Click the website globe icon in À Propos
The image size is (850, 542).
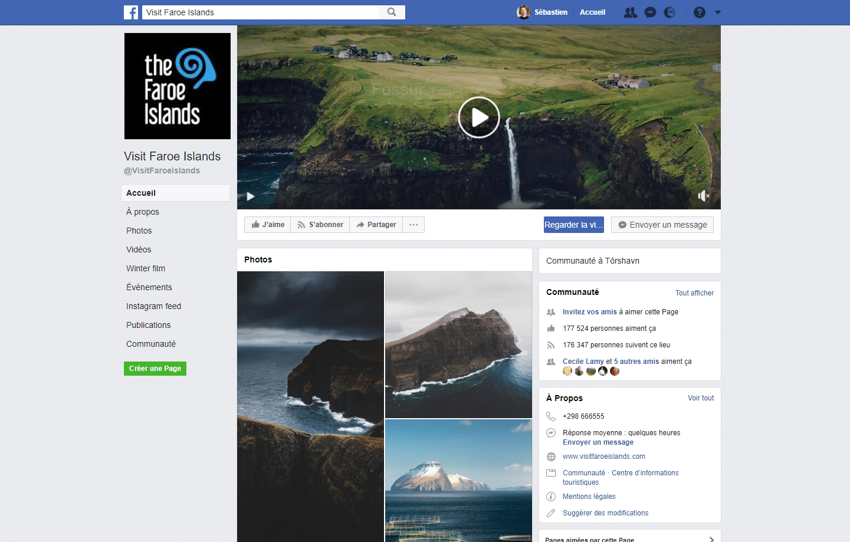(x=551, y=456)
